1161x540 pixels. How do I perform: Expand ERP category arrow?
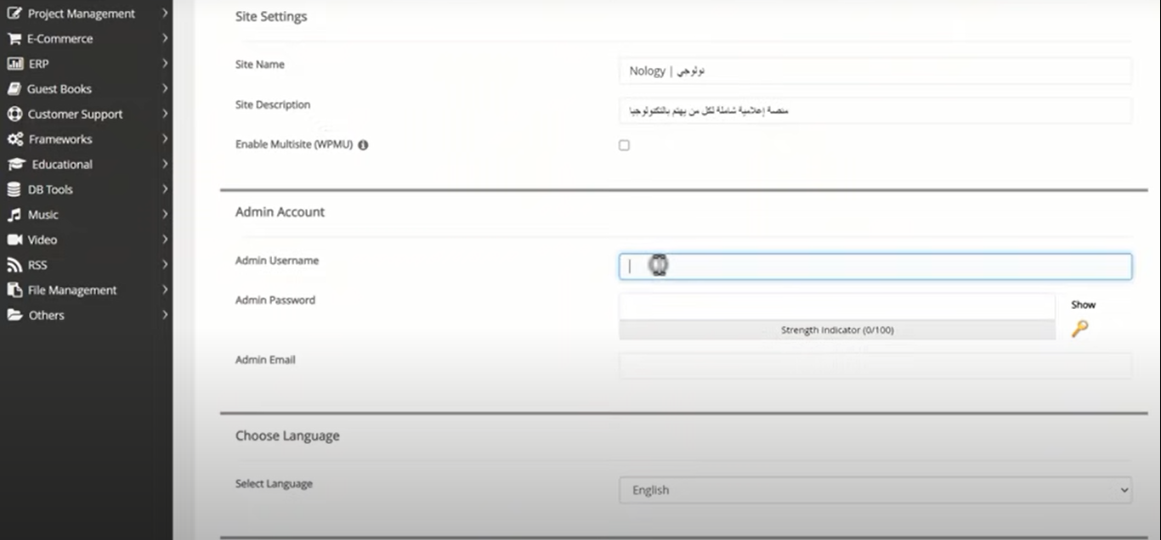(x=165, y=64)
